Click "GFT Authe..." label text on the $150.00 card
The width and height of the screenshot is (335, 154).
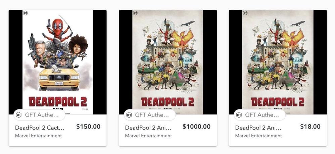pos(42,115)
